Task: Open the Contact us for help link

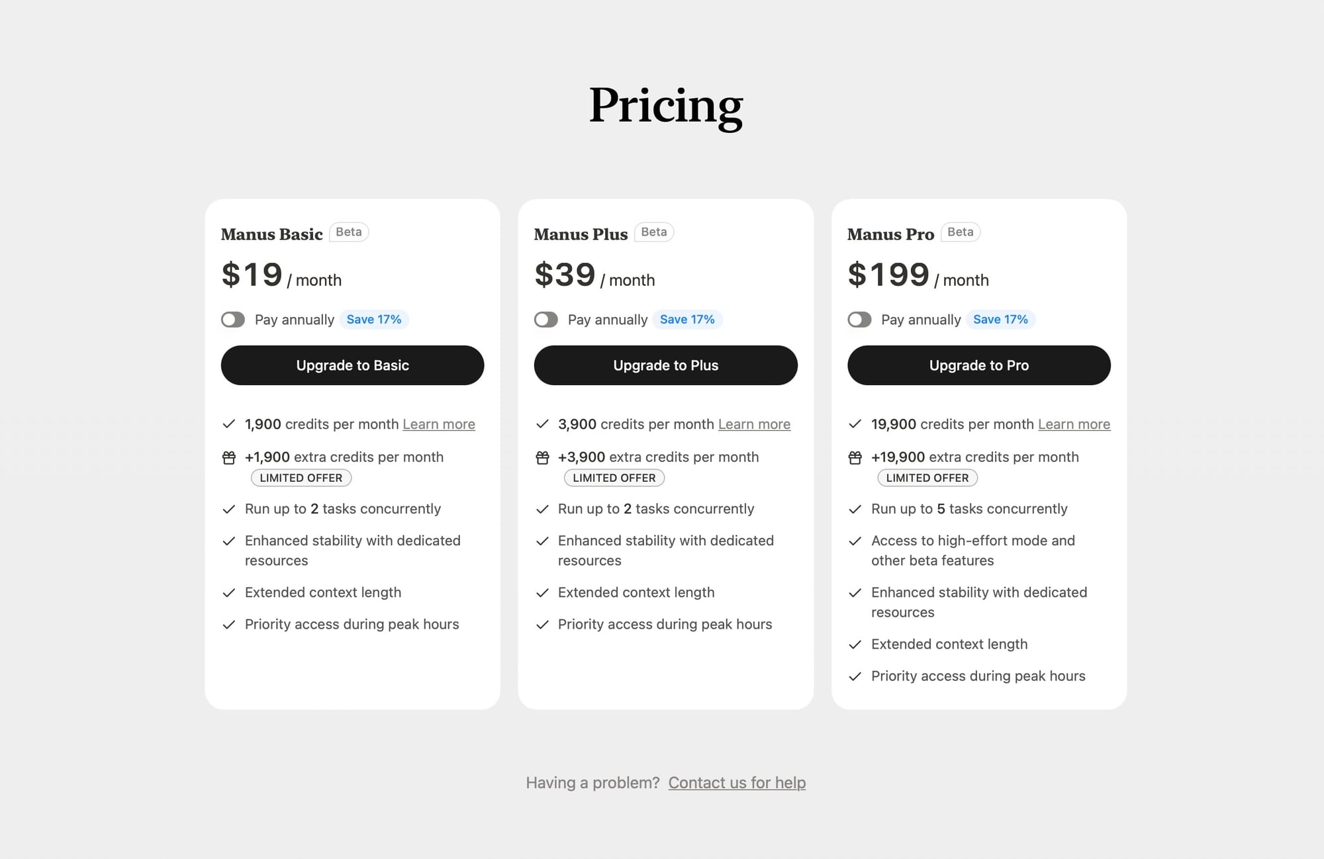Action: coord(737,782)
